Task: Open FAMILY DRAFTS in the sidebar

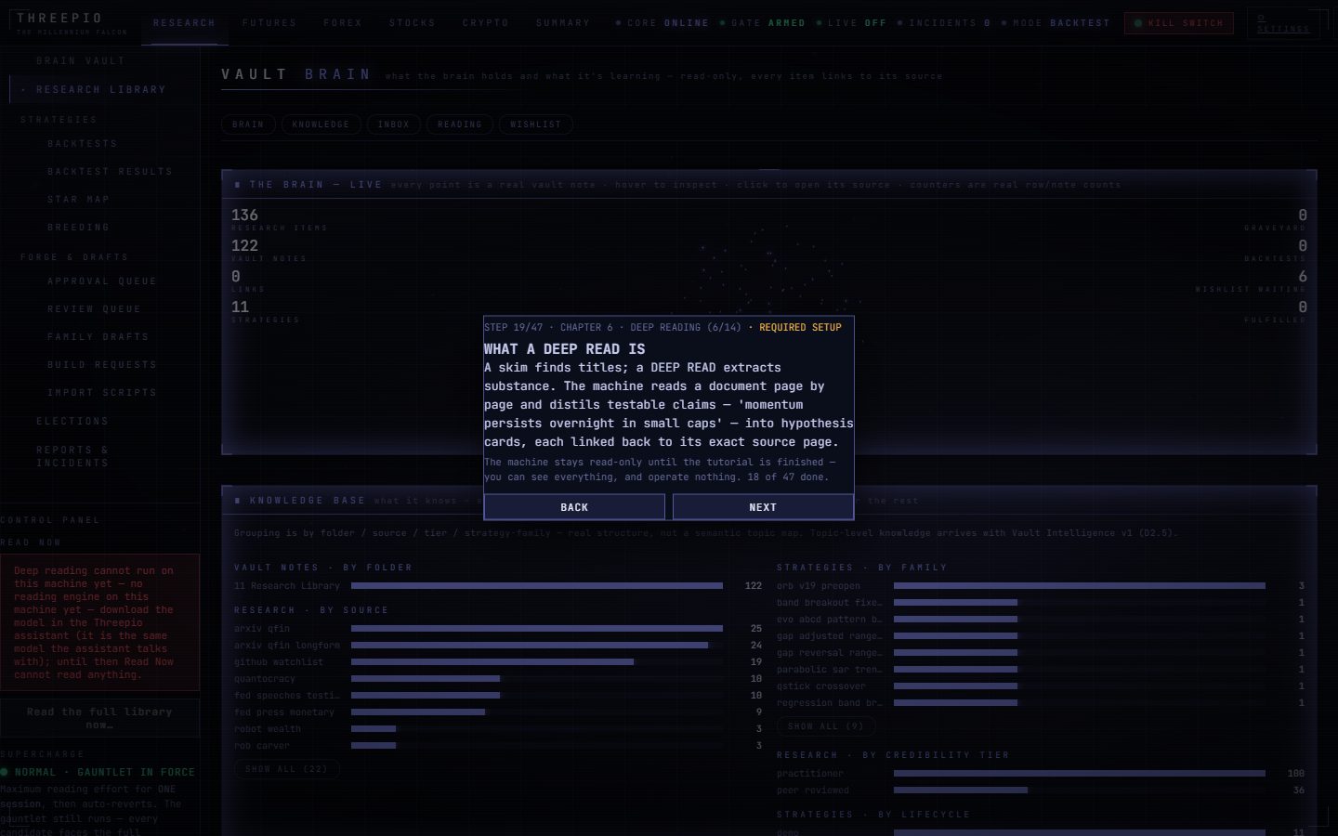Action: point(98,337)
